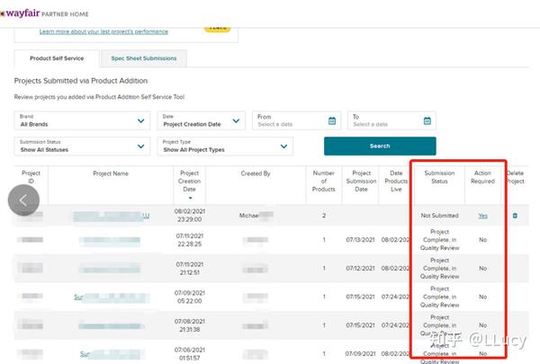Delete the Not Submitted project via trash icon

pyautogui.click(x=515, y=216)
